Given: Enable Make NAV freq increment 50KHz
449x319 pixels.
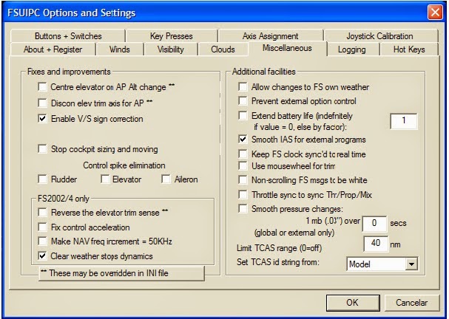Looking at the screenshot, I should click(x=42, y=241).
